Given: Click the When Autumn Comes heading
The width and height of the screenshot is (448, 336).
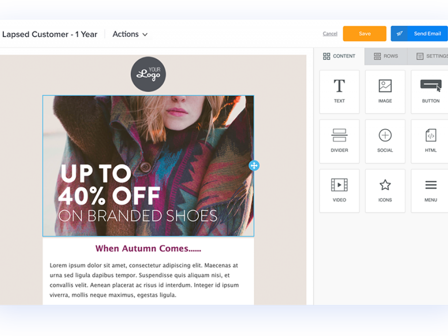Looking at the screenshot, I should point(148,248).
